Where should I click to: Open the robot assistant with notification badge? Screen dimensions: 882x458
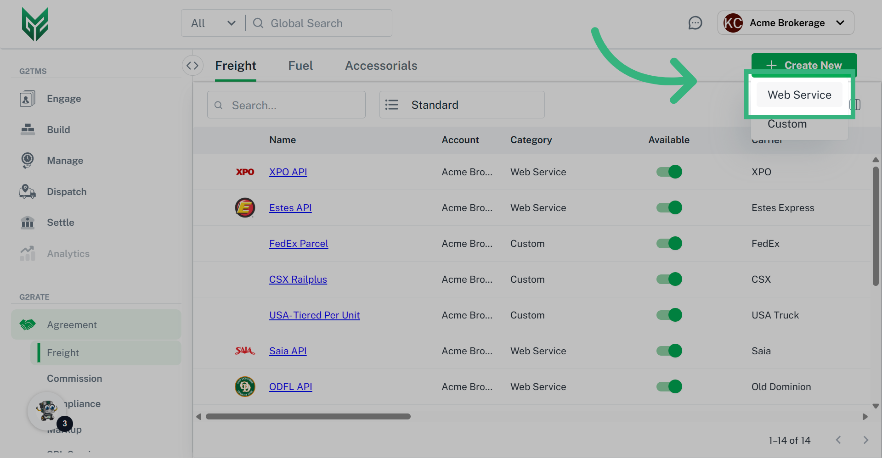pos(47,411)
